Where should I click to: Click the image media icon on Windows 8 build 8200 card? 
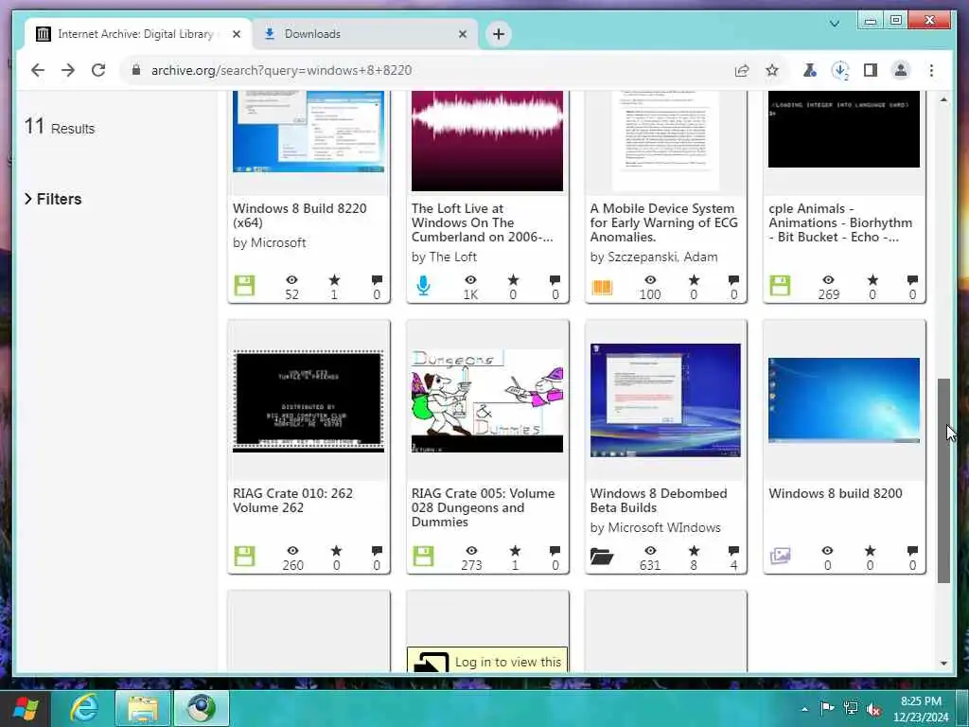click(x=780, y=556)
